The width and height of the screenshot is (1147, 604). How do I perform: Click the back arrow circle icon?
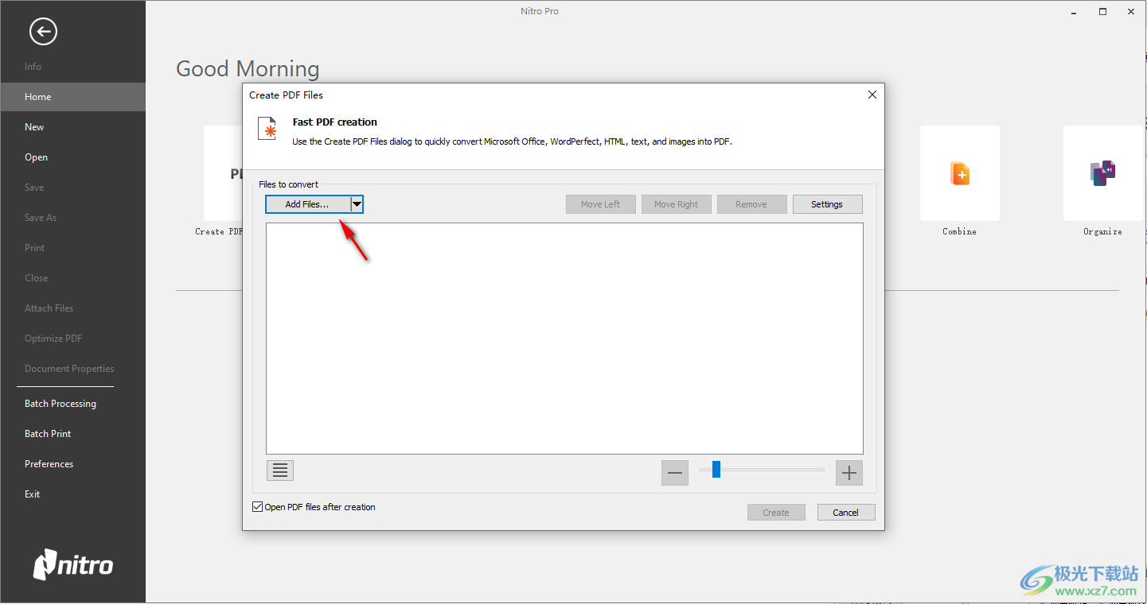coord(43,32)
